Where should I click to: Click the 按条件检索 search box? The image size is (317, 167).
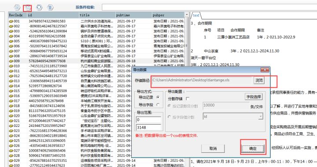click(209, 7)
